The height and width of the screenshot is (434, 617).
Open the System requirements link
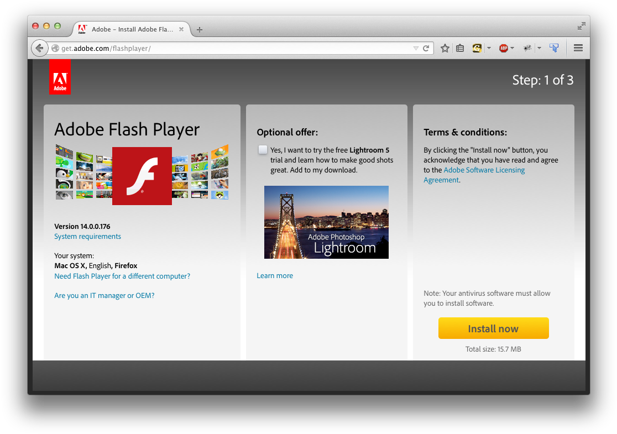(87, 237)
